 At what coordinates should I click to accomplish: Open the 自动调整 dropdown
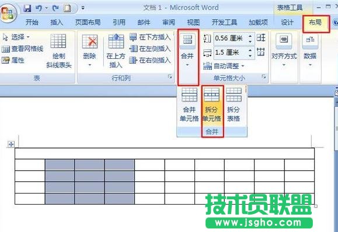224,66
